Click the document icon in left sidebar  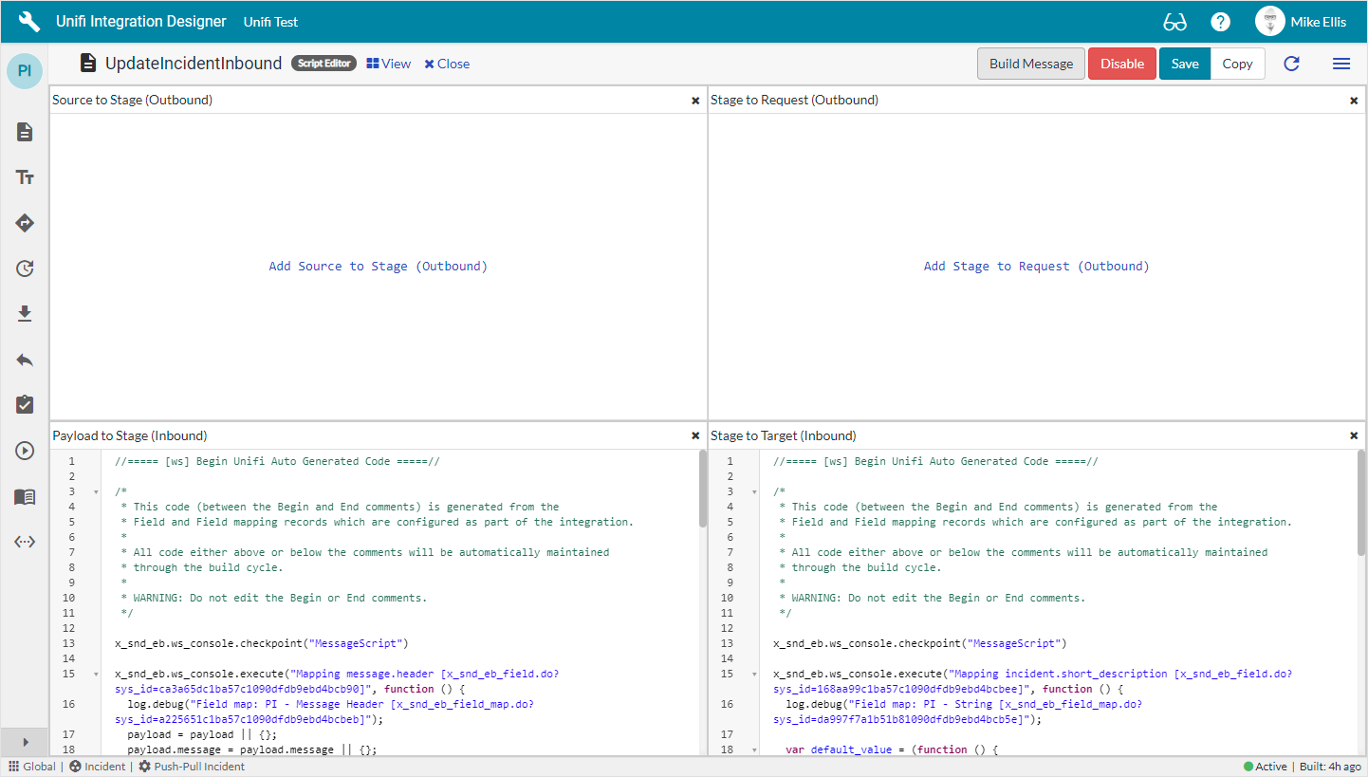click(26, 132)
